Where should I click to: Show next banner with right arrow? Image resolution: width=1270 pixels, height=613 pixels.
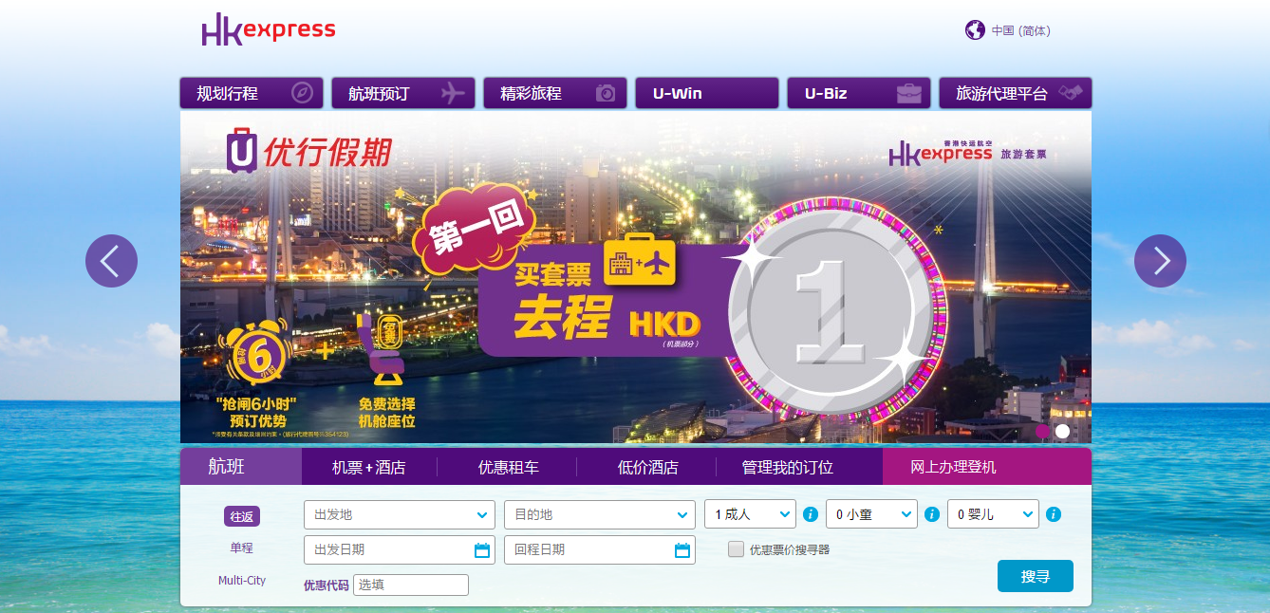[1160, 261]
